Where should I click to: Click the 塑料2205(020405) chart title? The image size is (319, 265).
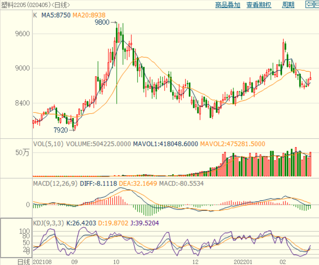click(x=35, y=5)
